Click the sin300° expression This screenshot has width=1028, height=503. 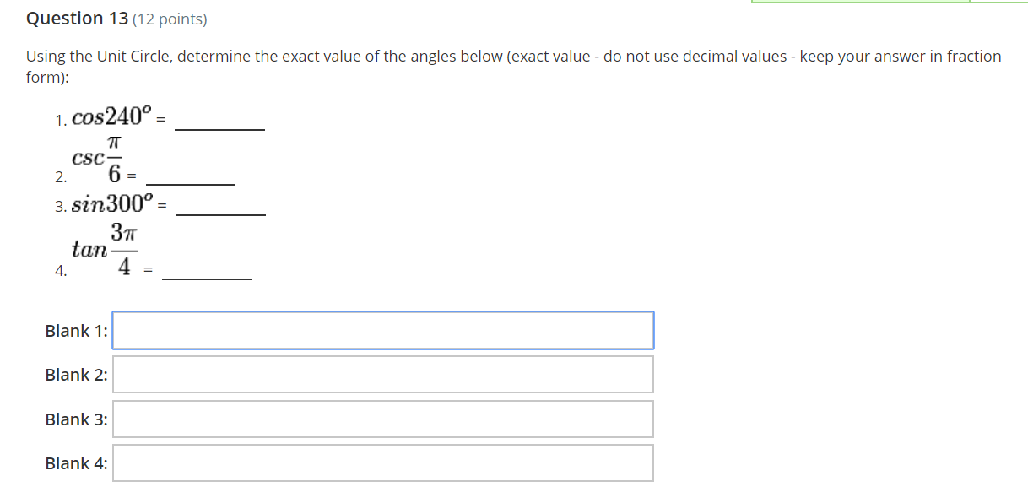(x=114, y=204)
